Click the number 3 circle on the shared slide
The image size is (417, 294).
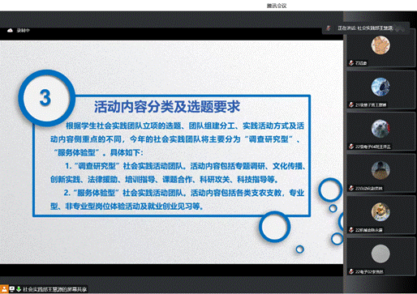pyautogui.click(x=46, y=98)
